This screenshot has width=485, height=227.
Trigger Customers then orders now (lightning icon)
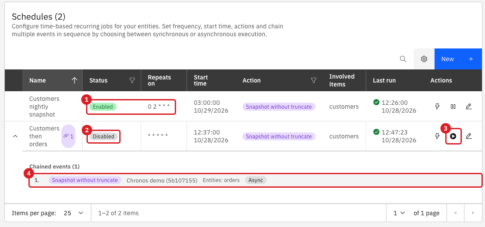(437, 136)
